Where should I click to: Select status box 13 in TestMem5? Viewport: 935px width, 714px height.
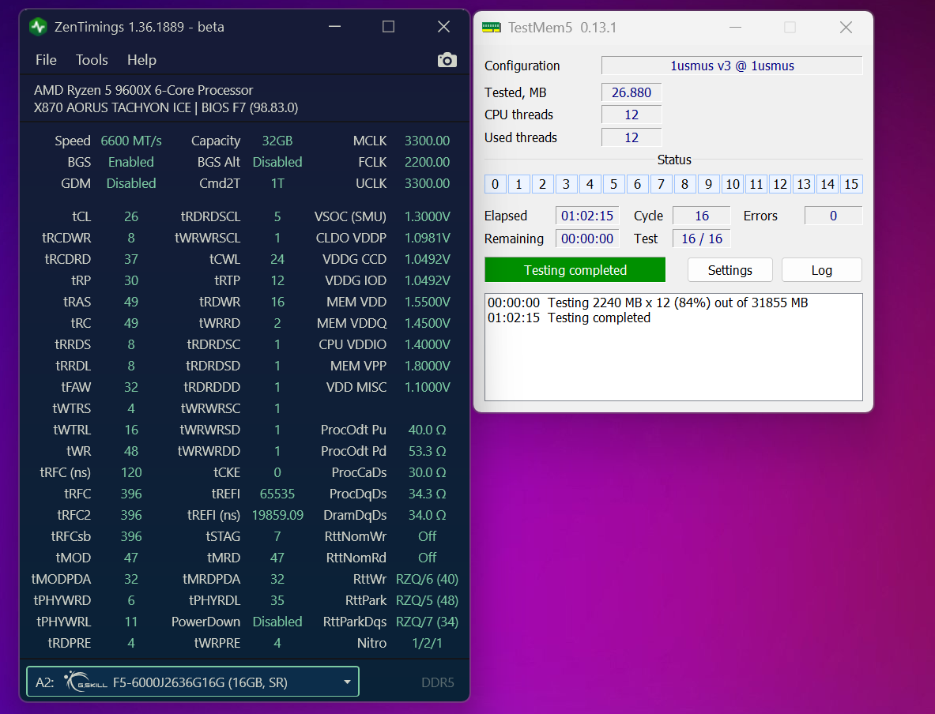point(804,184)
